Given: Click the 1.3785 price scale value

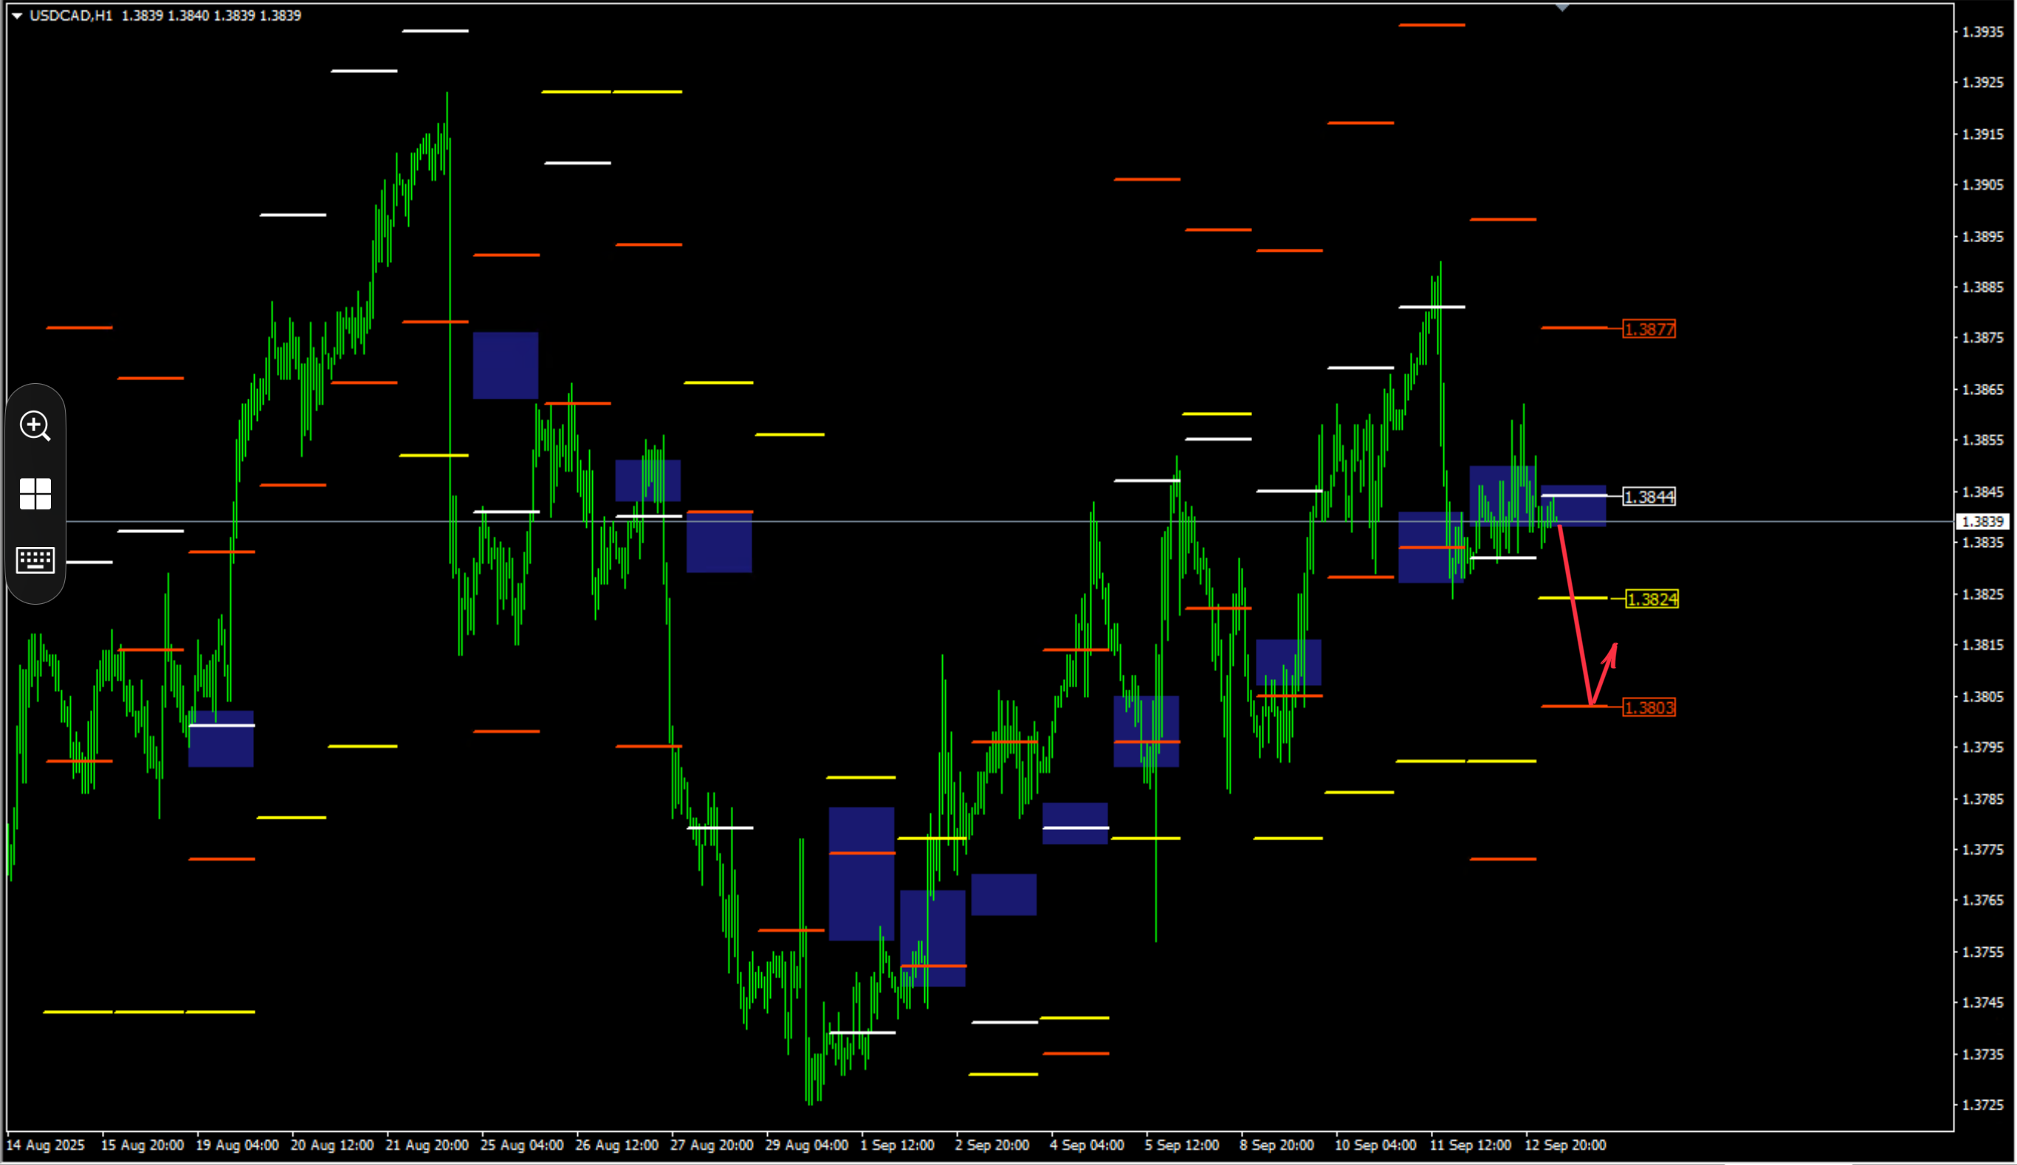Looking at the screenshot, I should [x=1982, y=799].
